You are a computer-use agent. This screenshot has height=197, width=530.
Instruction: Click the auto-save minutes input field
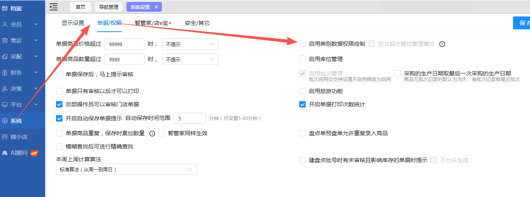click(190, 118)
